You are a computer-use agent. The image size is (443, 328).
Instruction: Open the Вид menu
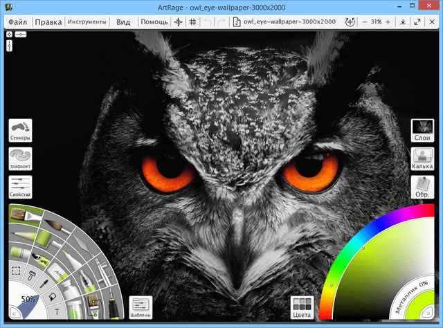point(123,21)
